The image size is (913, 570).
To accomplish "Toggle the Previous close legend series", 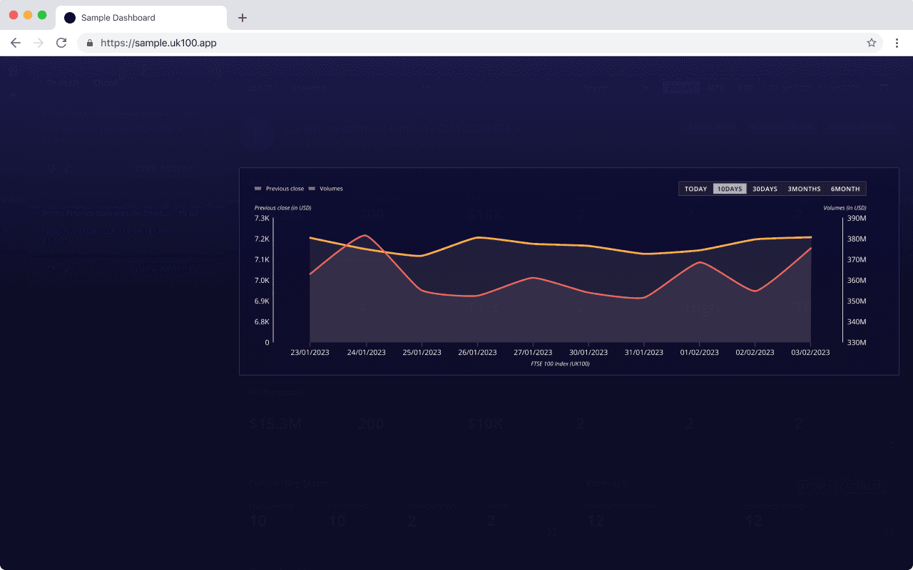I will pos(279,189).
